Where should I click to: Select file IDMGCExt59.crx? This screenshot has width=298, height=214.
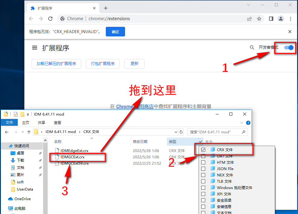coord(74,163)
